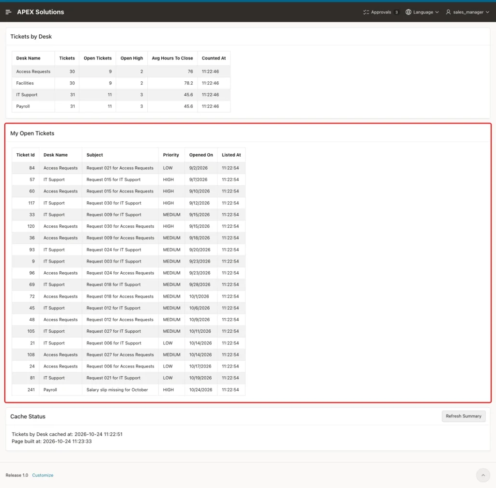The width and height of the screenshot is (496, 488).
Task: Click the Refresh Summary button
Action: tap(464, 416)
